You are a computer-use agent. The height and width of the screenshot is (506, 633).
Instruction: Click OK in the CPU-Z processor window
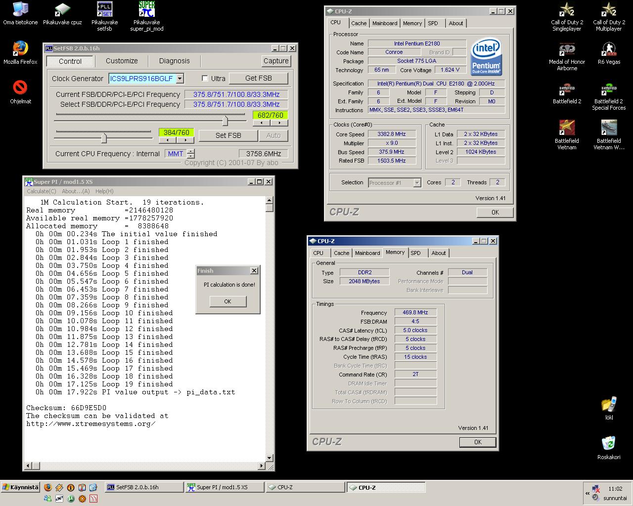495,212
